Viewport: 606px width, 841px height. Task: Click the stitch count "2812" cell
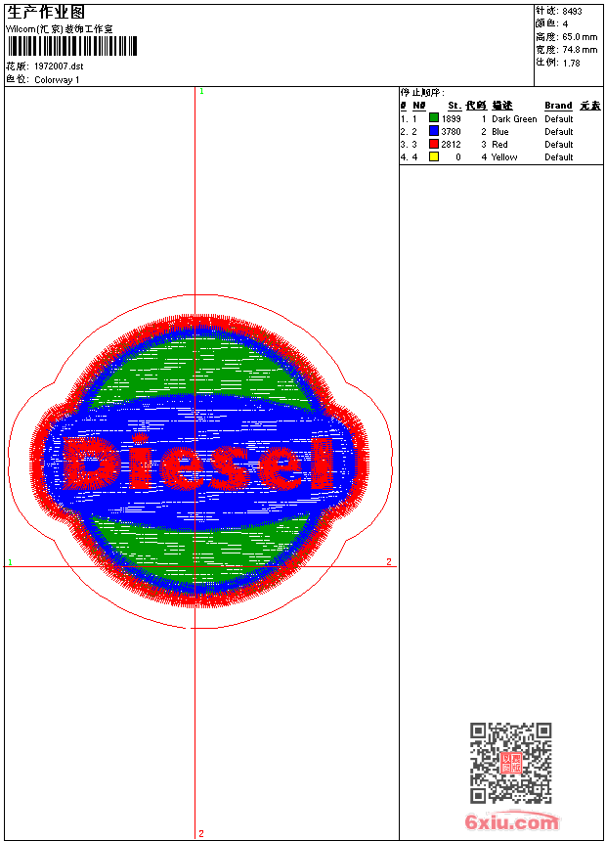coord(451,145)
